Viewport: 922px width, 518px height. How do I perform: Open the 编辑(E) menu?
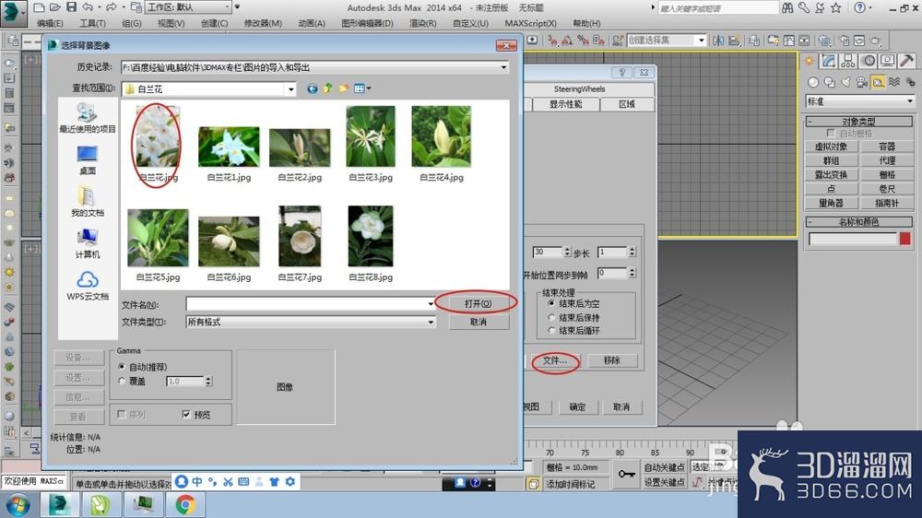click(50, 23)
